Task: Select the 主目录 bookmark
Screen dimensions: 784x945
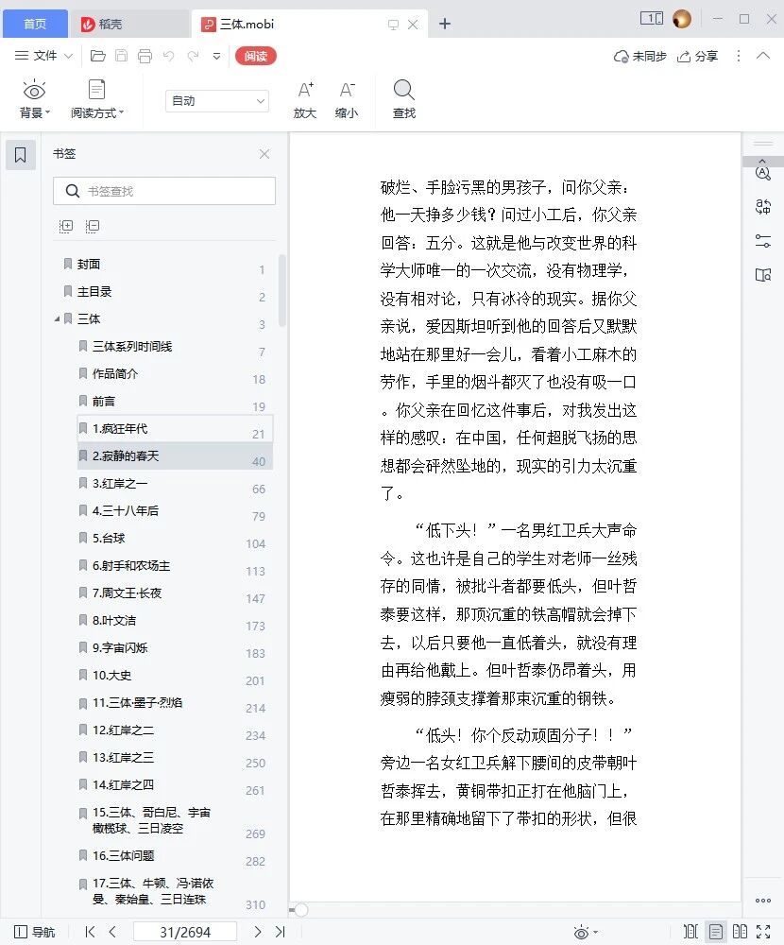Action: [94, 292]
